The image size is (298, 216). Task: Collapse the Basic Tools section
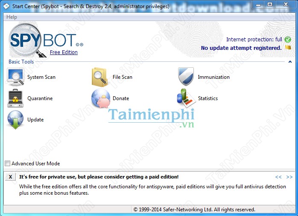pos(290,62)
